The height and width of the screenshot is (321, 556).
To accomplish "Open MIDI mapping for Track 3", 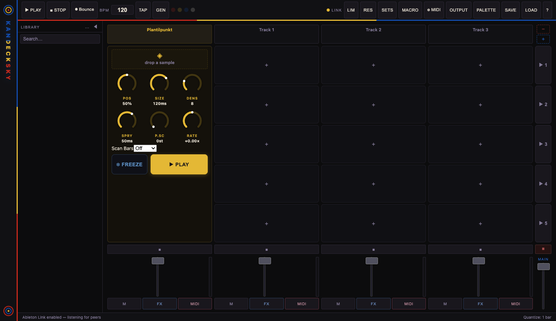I will 516,304.
